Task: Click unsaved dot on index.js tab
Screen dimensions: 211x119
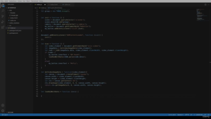Action: coord(45,5)
